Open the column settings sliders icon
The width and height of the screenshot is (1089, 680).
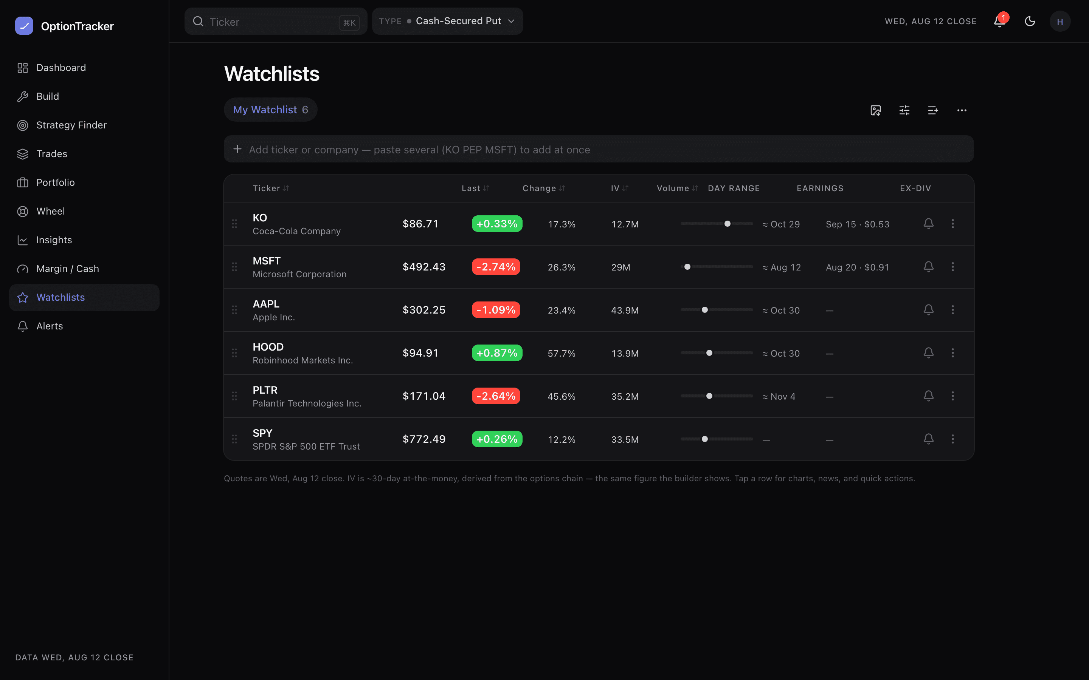(904, 110)
